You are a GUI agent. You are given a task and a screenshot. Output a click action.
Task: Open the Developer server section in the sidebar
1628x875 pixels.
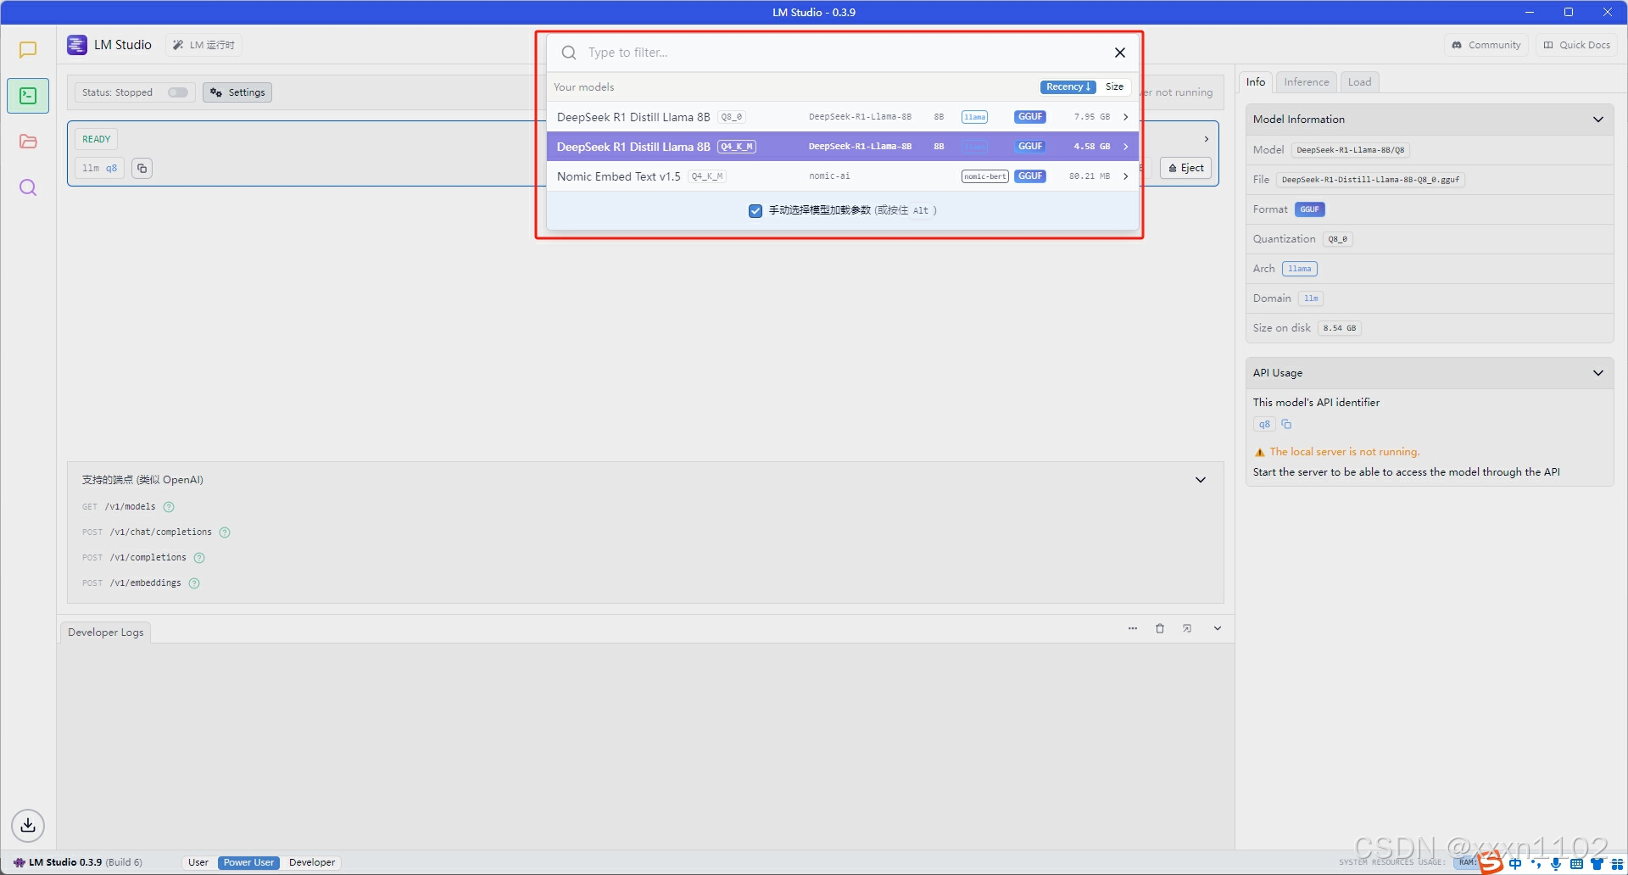click(x=28, y=96)
